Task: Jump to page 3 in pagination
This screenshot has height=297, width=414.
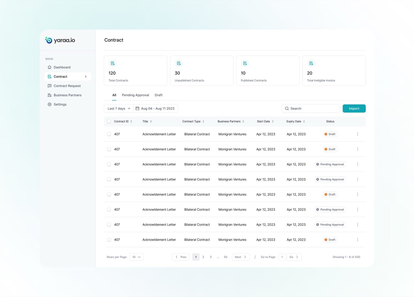Action: pos(211,257)
